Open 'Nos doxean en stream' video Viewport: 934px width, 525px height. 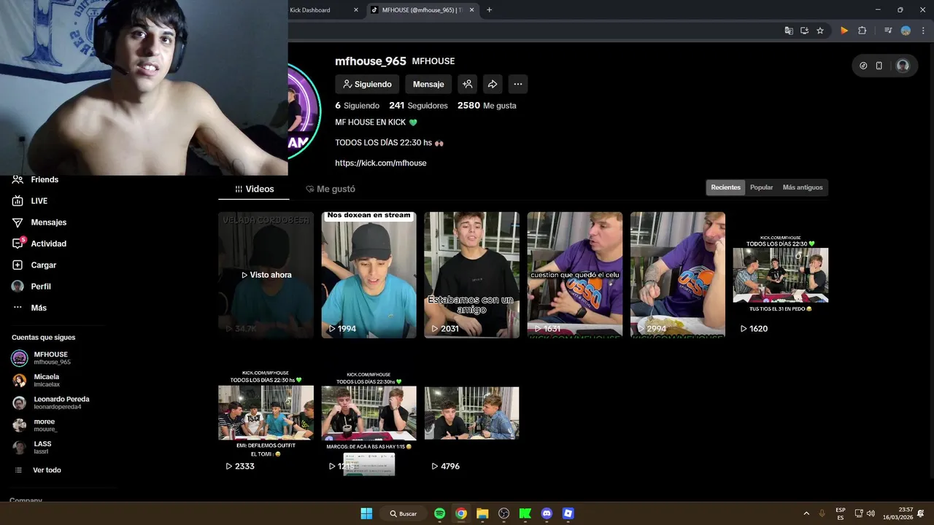(x=368, y=275)
